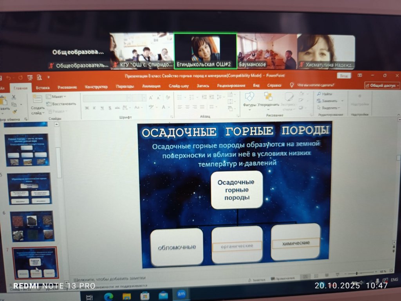The height and width of the screenshot is (301, 401).
Task: Click the lightbulb 'Что вы хотите сделать' icon
Action: (x=292, y=85)
